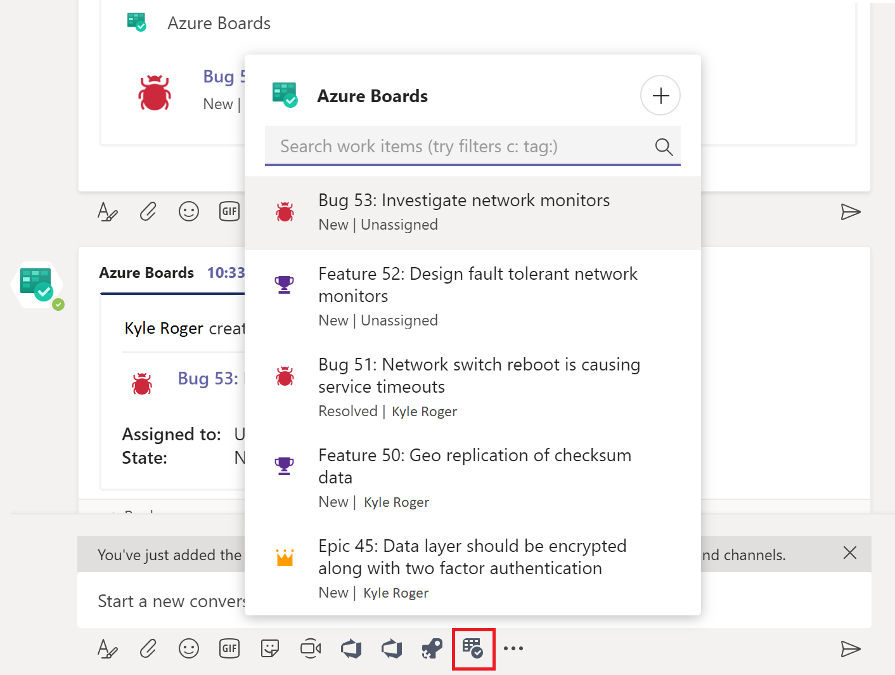Image resolution: width=895 pixels, height=675 pixels.
Task: Attach a file in upper reply toolbar
Action: (x=148, y=211)
